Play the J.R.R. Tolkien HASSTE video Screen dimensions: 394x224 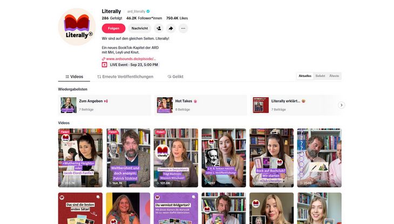pyautogui.click(x=223, y=158)
